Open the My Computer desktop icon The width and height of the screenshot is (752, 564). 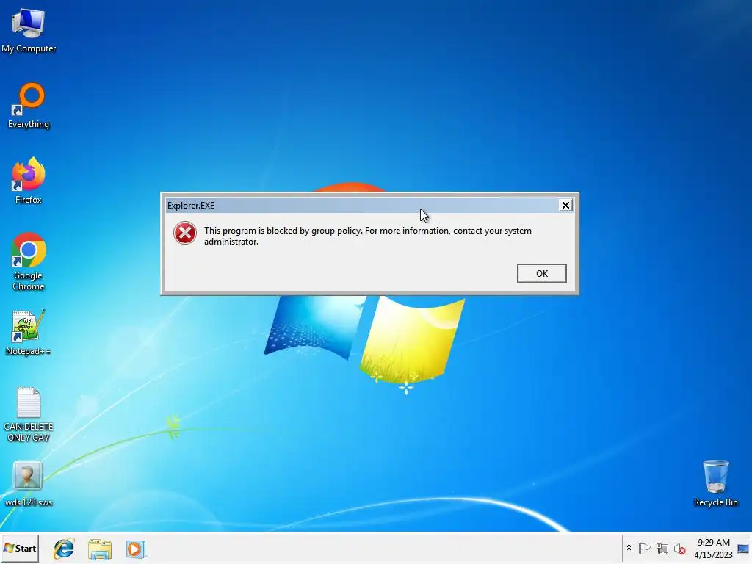coord(29,29)
